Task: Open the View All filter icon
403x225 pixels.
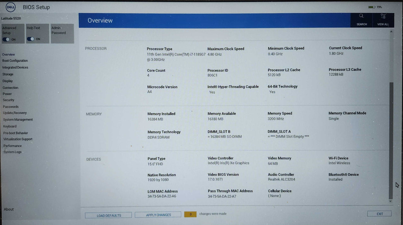Action: [383, 16]
